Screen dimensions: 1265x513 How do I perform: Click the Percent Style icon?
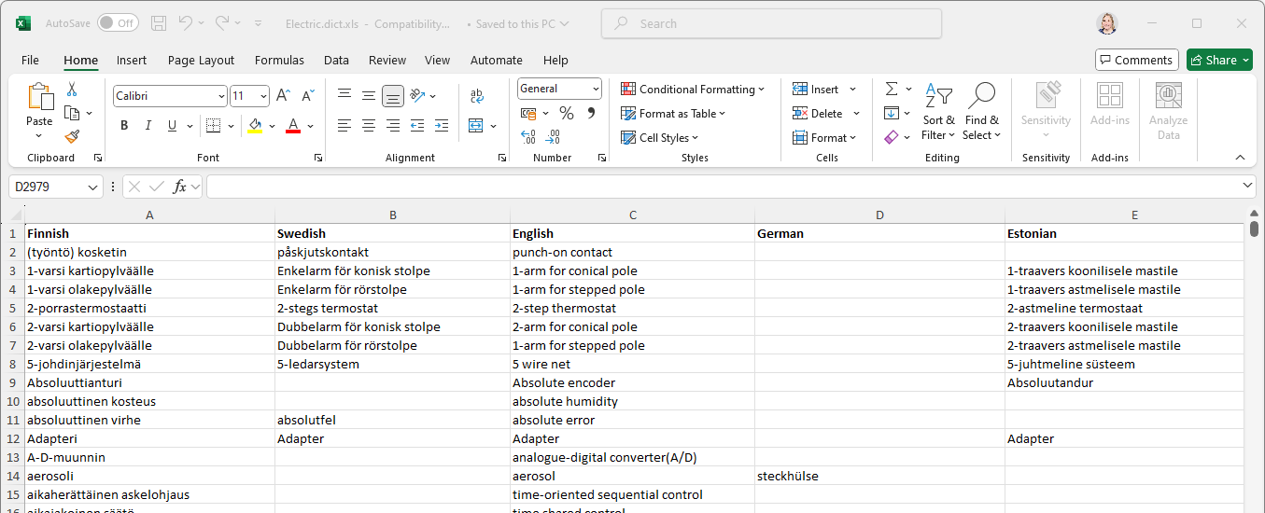click(x=566, y=113)
